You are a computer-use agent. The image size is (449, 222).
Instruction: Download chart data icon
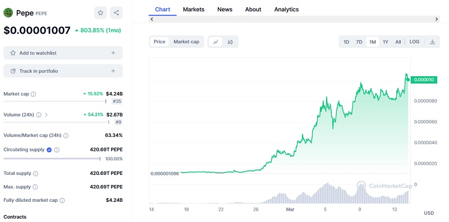click(x=432, y=42)
